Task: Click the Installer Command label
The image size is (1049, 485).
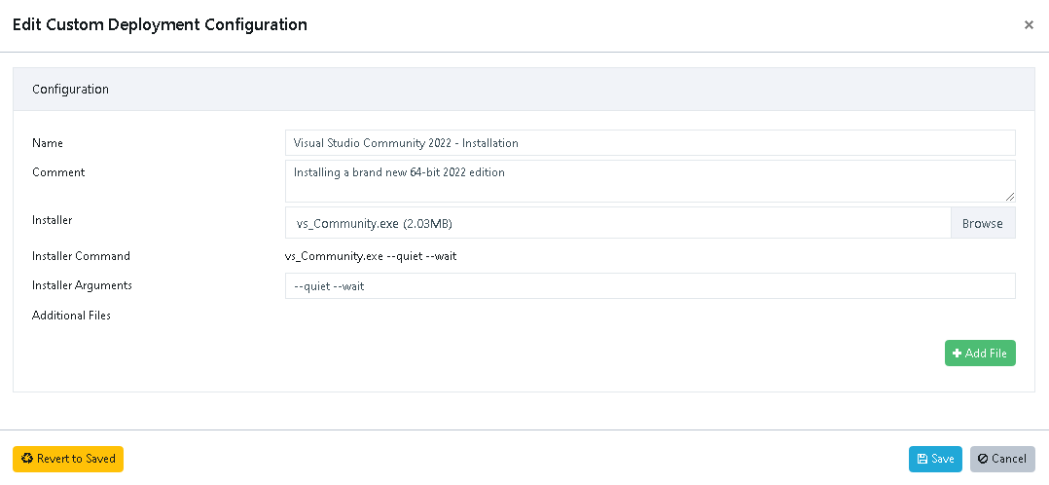Action: pyautogui.click(x=81, y=256)
